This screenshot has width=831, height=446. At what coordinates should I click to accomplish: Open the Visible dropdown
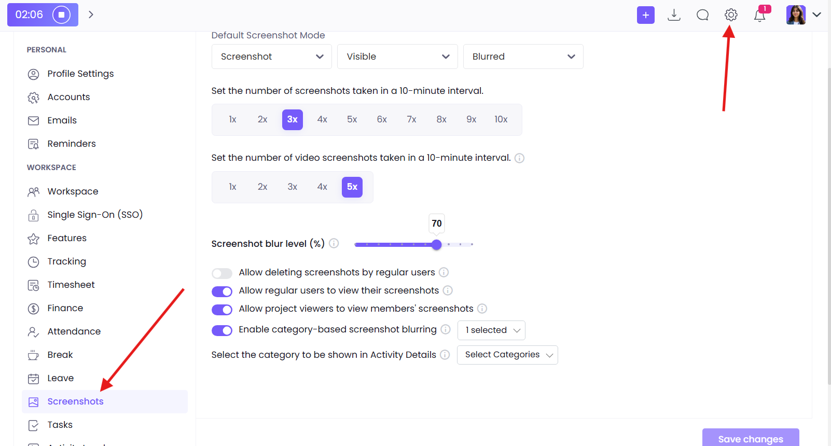point(397,57)
